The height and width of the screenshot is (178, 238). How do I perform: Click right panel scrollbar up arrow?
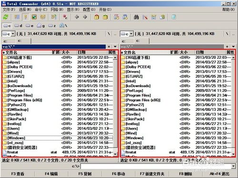click(x=233, y=58)
